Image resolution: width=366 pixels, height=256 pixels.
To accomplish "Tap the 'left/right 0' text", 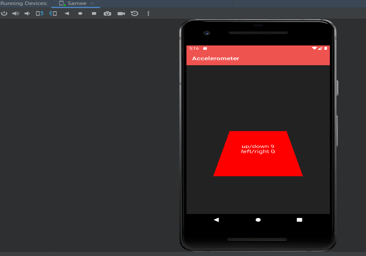I will pyautogui.click(x=258, y=151).
